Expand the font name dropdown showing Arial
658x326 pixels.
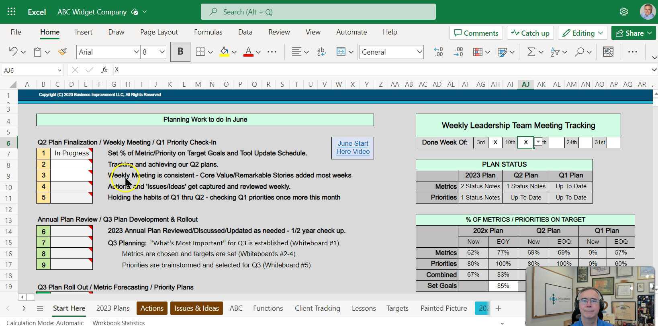136,52
